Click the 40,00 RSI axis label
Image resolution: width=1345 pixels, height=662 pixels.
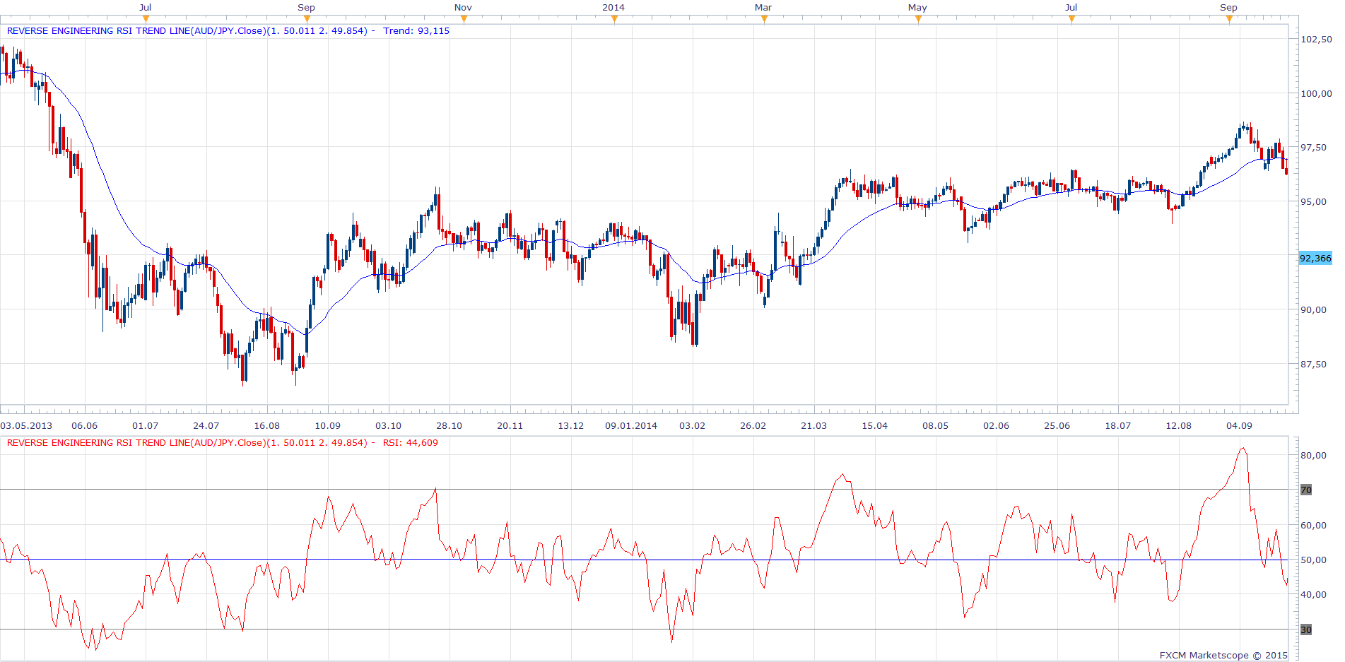[x=1314, y=594]
